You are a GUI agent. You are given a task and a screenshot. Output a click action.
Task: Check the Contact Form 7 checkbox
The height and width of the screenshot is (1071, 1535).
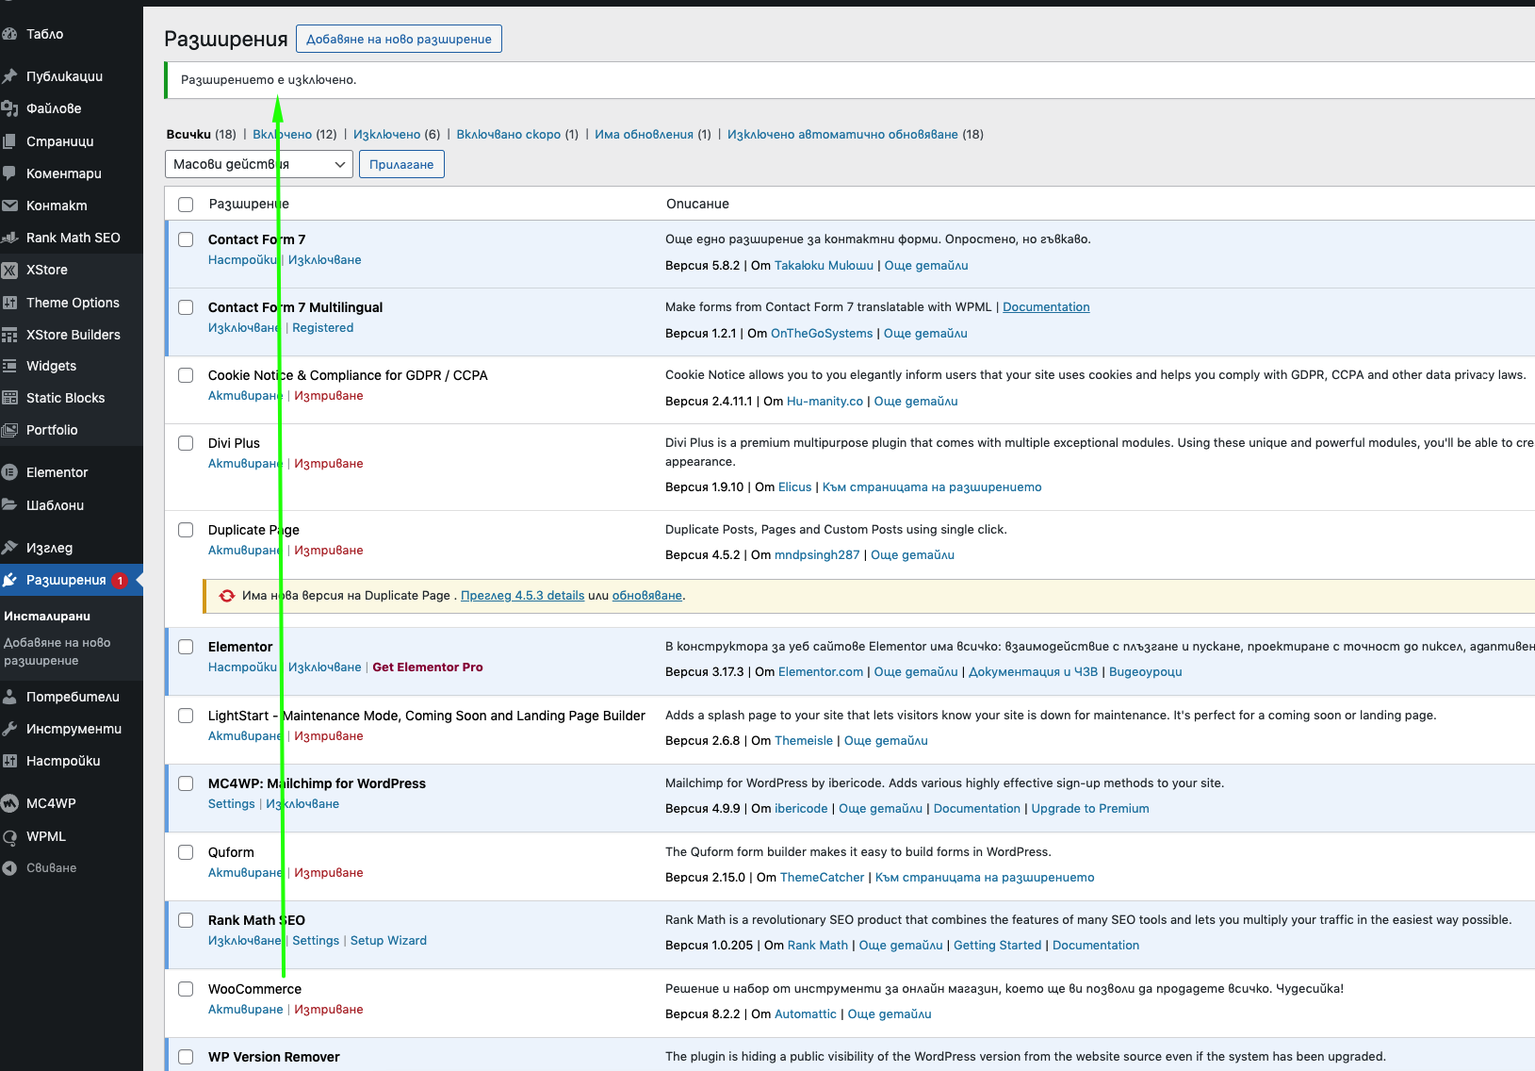coord(186,239)
